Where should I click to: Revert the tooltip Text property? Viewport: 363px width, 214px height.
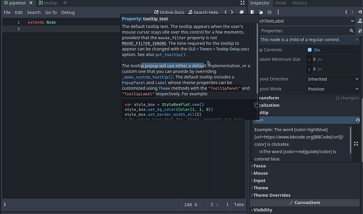coord(358,120)
